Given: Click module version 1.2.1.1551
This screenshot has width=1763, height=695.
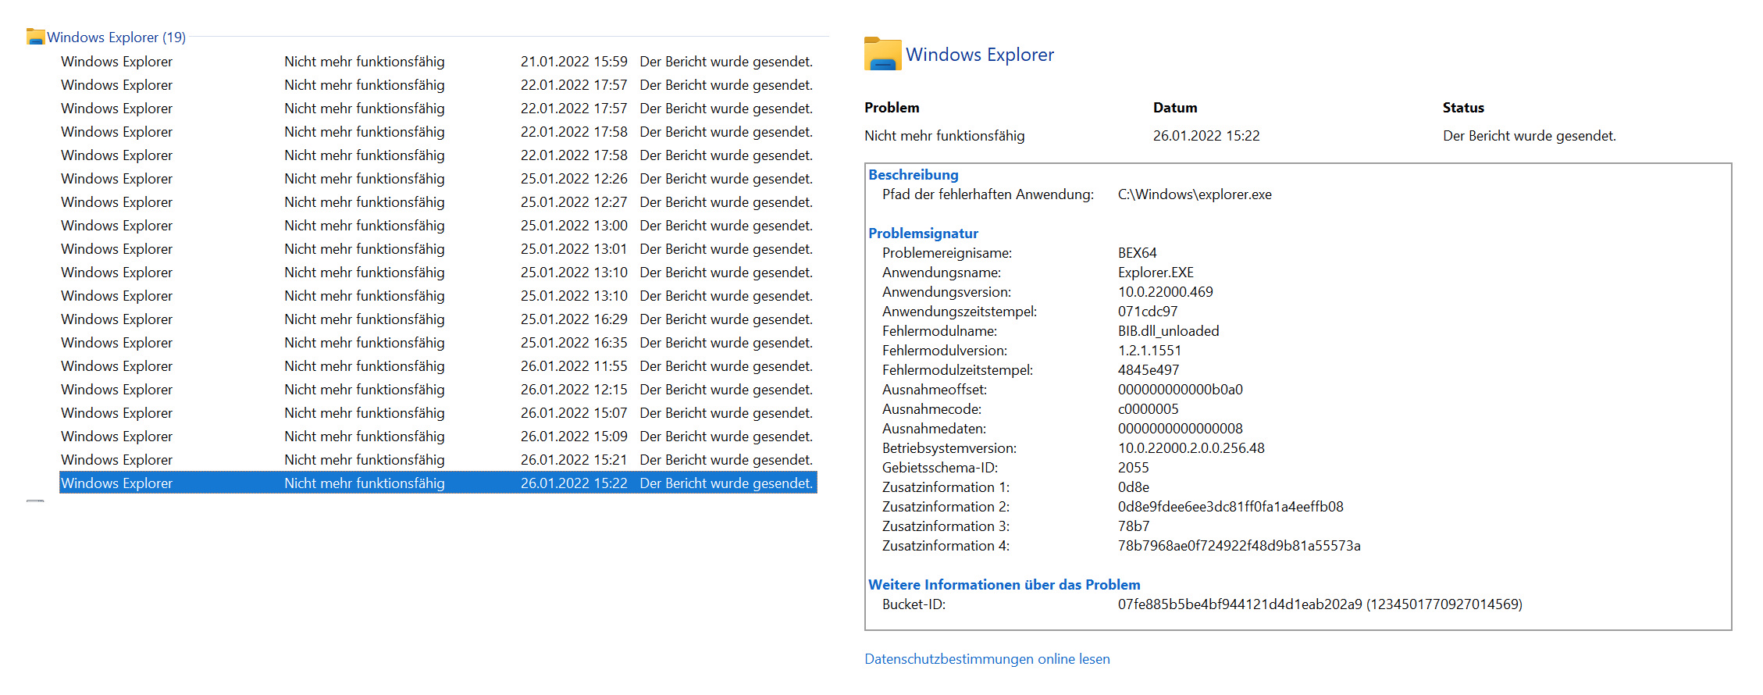Looking at the screenshot, I should coord(1149,351).
